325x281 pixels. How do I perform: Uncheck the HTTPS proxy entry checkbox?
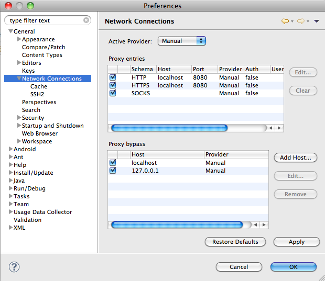coord(113,85)
